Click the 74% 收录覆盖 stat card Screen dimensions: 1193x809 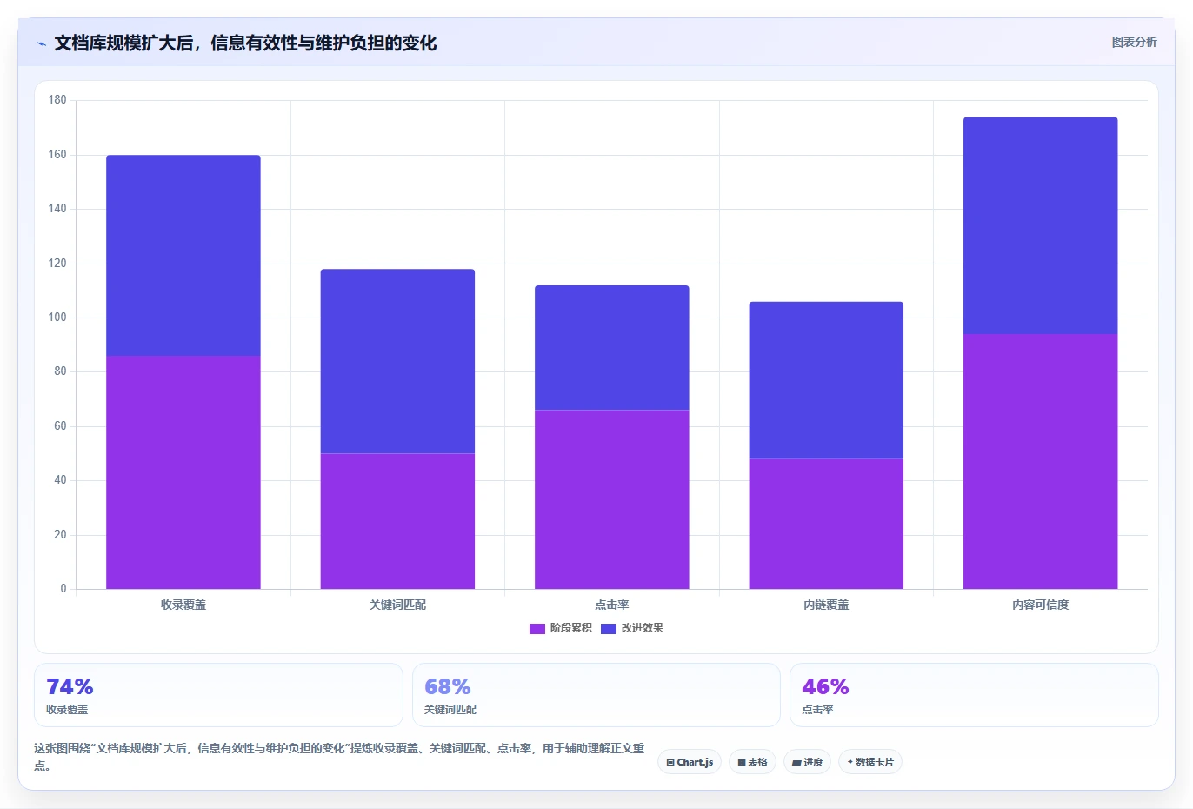coord(218,695)
